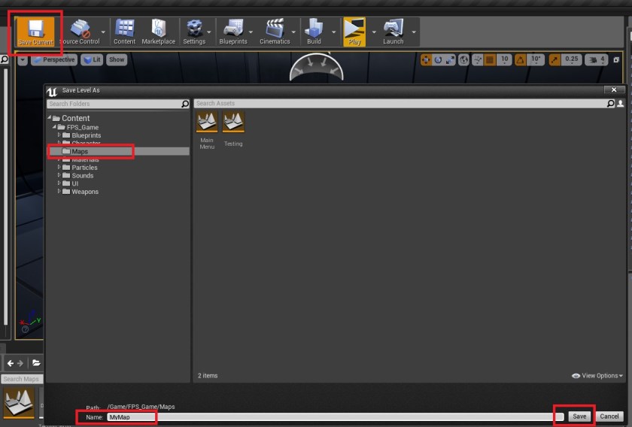Click the Cinematics clapperboard icon
The image size is (632, 427).
275,31
